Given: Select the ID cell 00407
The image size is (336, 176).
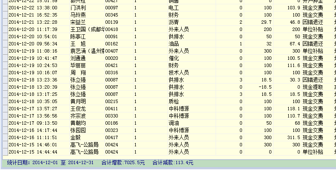Looking at the screenshot, I should point(111,51).
